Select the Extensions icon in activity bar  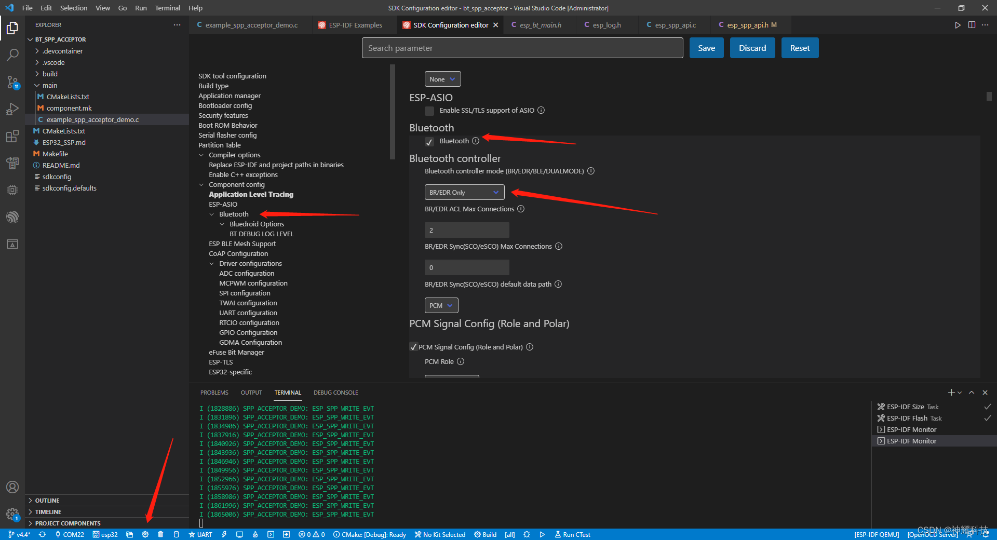point(12,136)
